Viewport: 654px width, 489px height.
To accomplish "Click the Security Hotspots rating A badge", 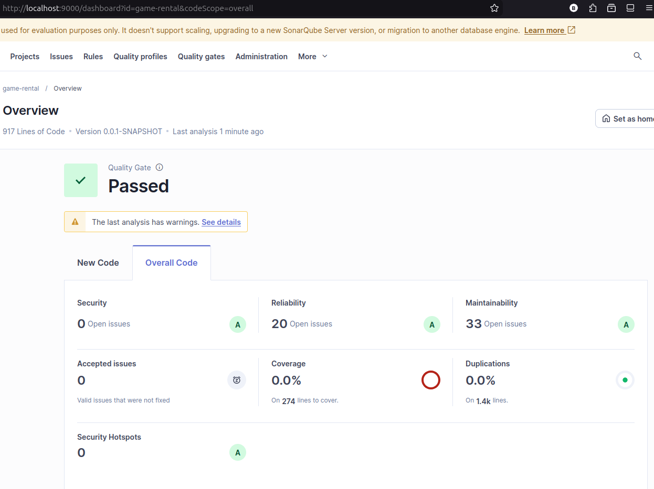I will (238, 452).
